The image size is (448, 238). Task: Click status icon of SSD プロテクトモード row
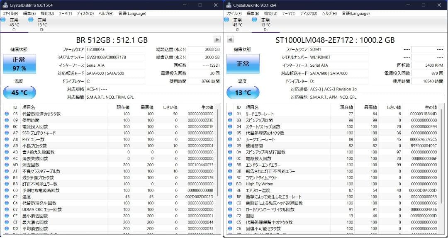(7, 133)
